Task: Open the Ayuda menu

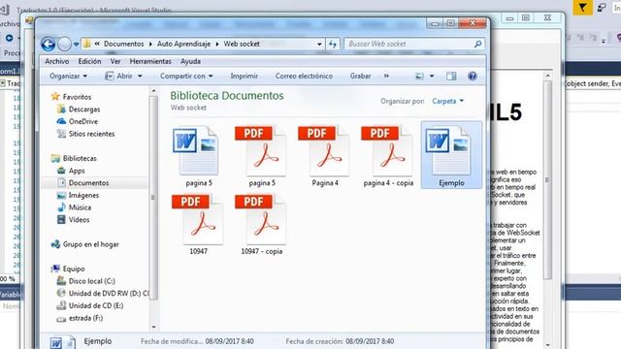Action: pos(190,61)
